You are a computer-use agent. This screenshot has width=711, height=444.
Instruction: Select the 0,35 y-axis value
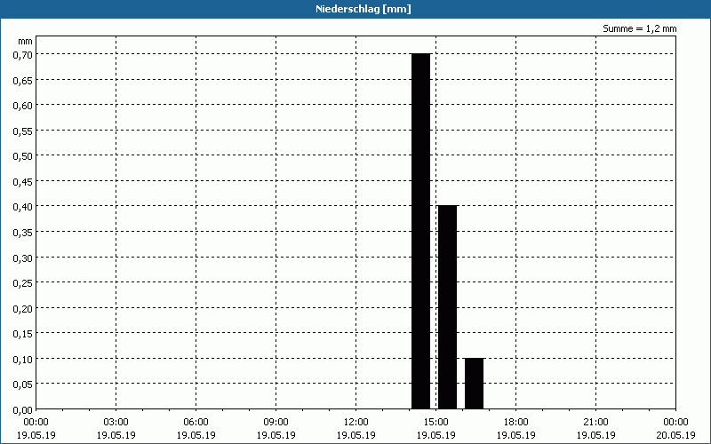(23, 232)
